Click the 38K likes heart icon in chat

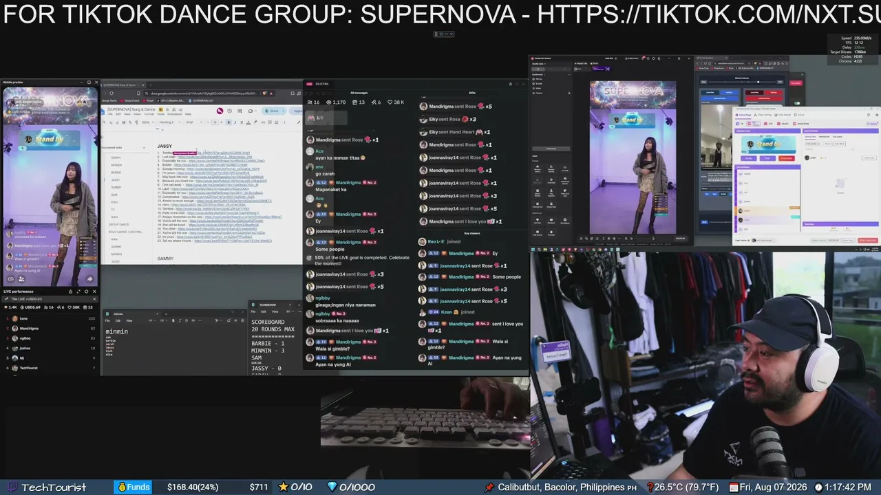[390, 102]
